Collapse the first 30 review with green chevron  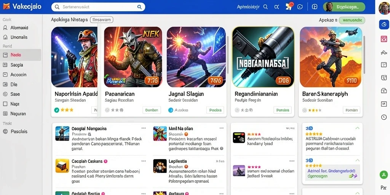point(357,128)
